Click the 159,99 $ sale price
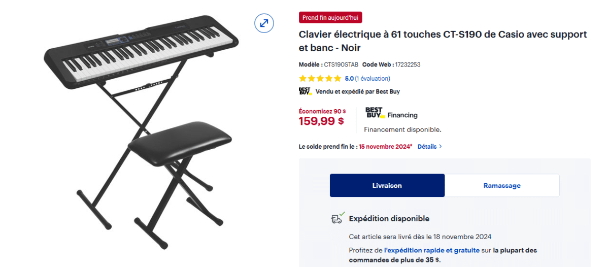Image resolution: width=609 pixels, height=267 pixels. coord(321,121)
